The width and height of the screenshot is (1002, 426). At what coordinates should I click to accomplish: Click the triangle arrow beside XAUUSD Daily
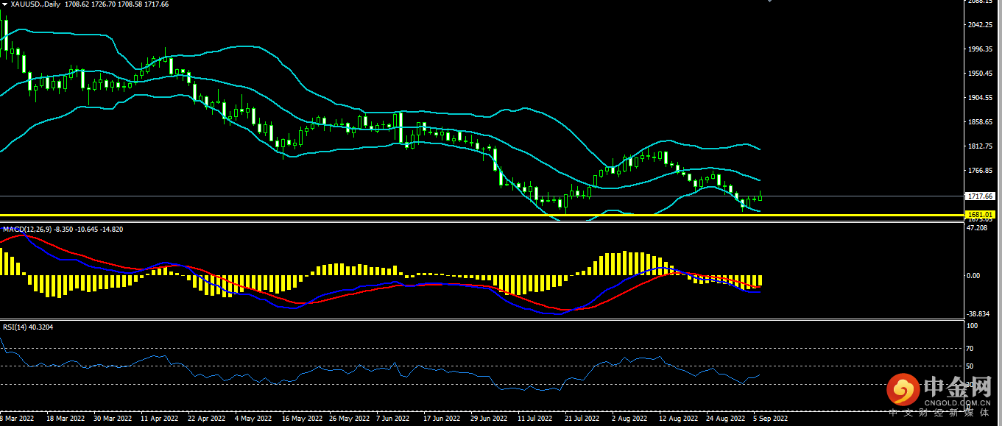tap(4, 4)
